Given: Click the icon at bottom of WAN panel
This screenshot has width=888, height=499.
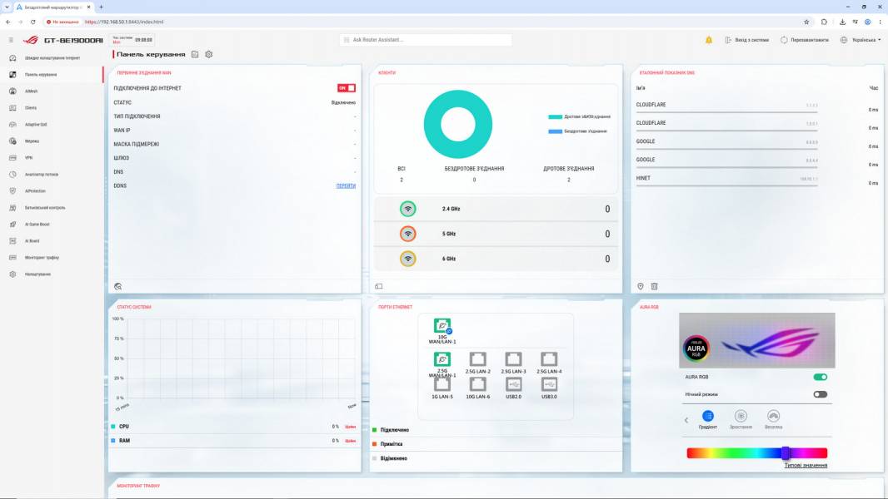Looking at the screenshot, I should click(x=117, y=287).
